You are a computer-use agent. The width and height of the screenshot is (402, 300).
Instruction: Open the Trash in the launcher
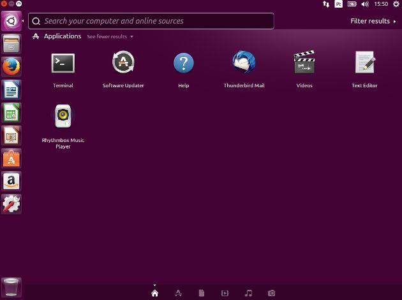coord(11,287)
